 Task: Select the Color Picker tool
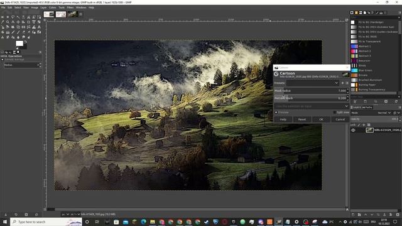click(3, 22)
